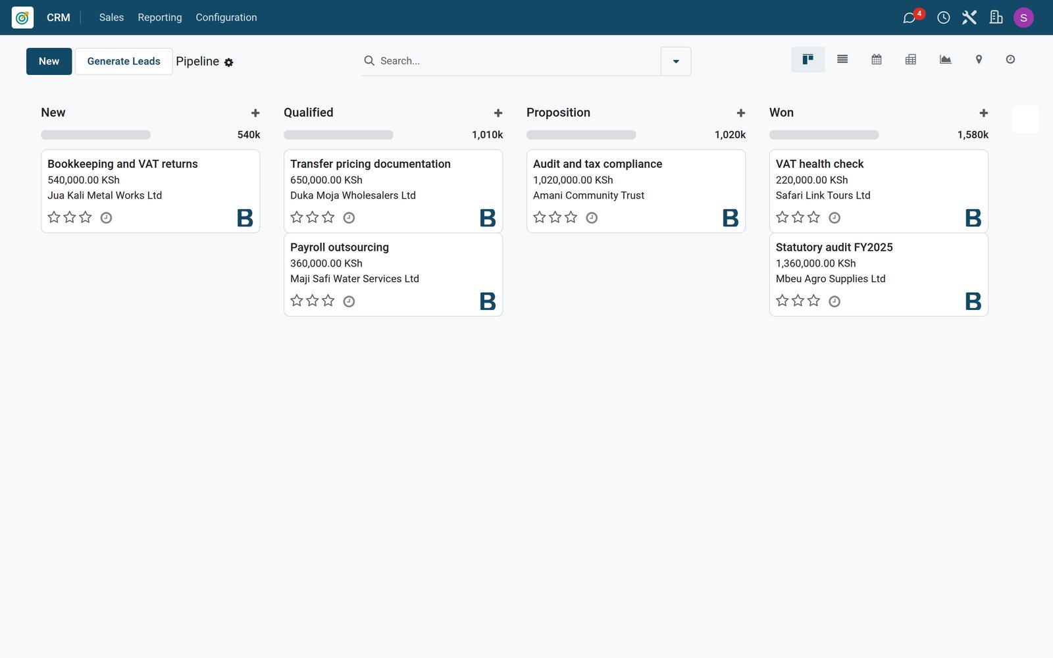
Task: Click the Won column progress bar
Action: (x=824, y=135)
